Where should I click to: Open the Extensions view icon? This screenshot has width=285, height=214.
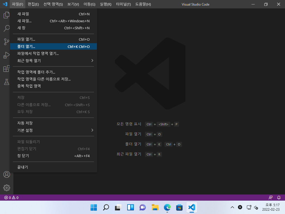[x=7, y=69]
